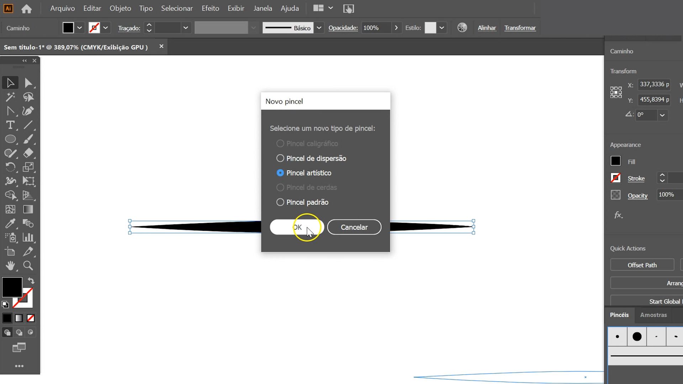Click the Offset Path button

coord(642,265)
